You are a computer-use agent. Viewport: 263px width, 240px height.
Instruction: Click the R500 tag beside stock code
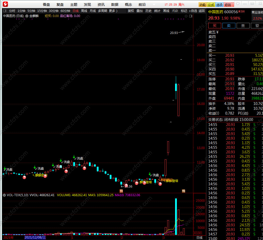point(241,11)
